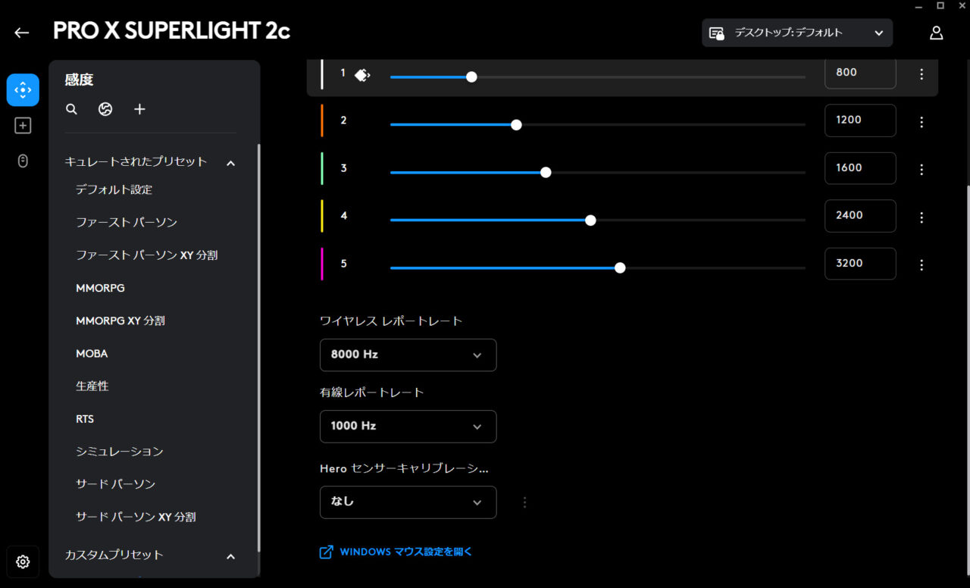This screenshot has width=970, height=588.
Task: Click the back arrow icon
Action: click(x=21, y=33)
